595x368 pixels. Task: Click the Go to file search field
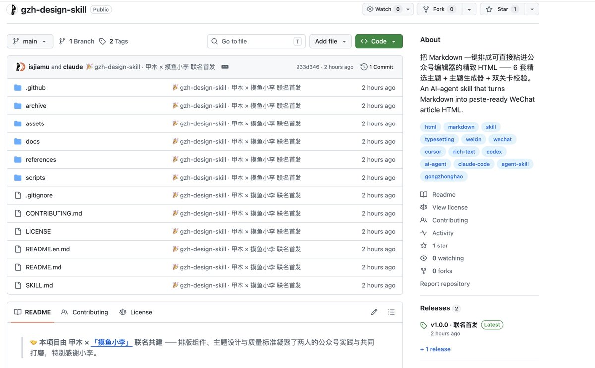pyautogui.click(x=256, y=41)
